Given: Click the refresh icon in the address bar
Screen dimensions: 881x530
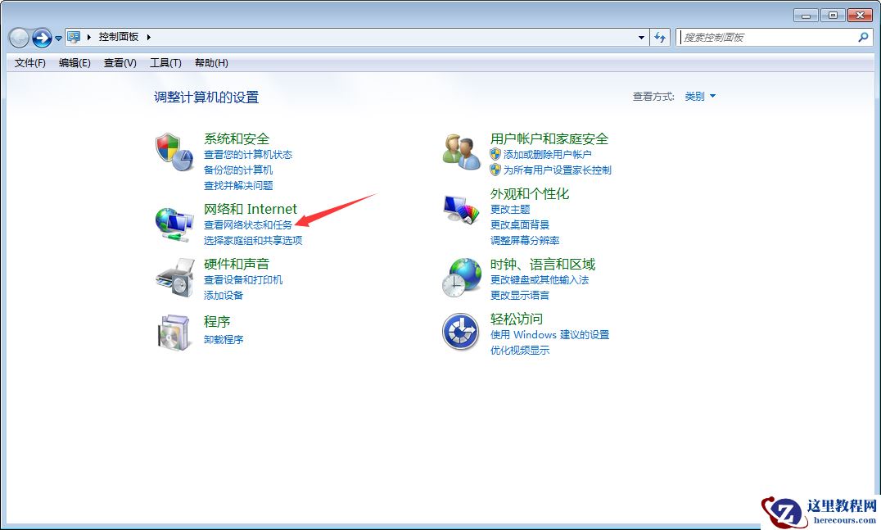Looking at the screenshot, I should point(660,37).
